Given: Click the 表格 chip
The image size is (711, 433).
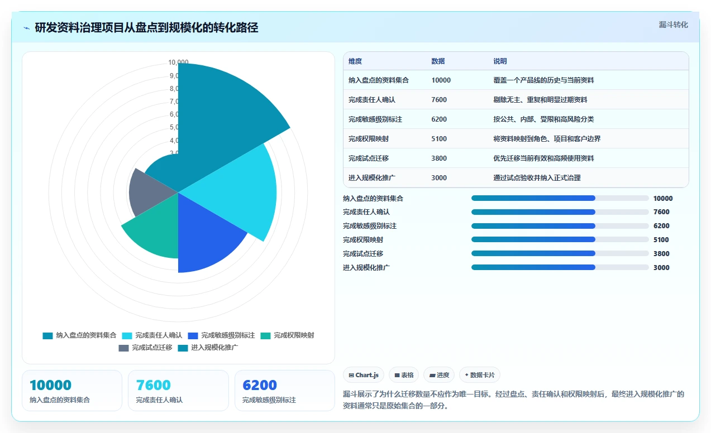Looking at the screenshot, I should (x=404, y=375).
